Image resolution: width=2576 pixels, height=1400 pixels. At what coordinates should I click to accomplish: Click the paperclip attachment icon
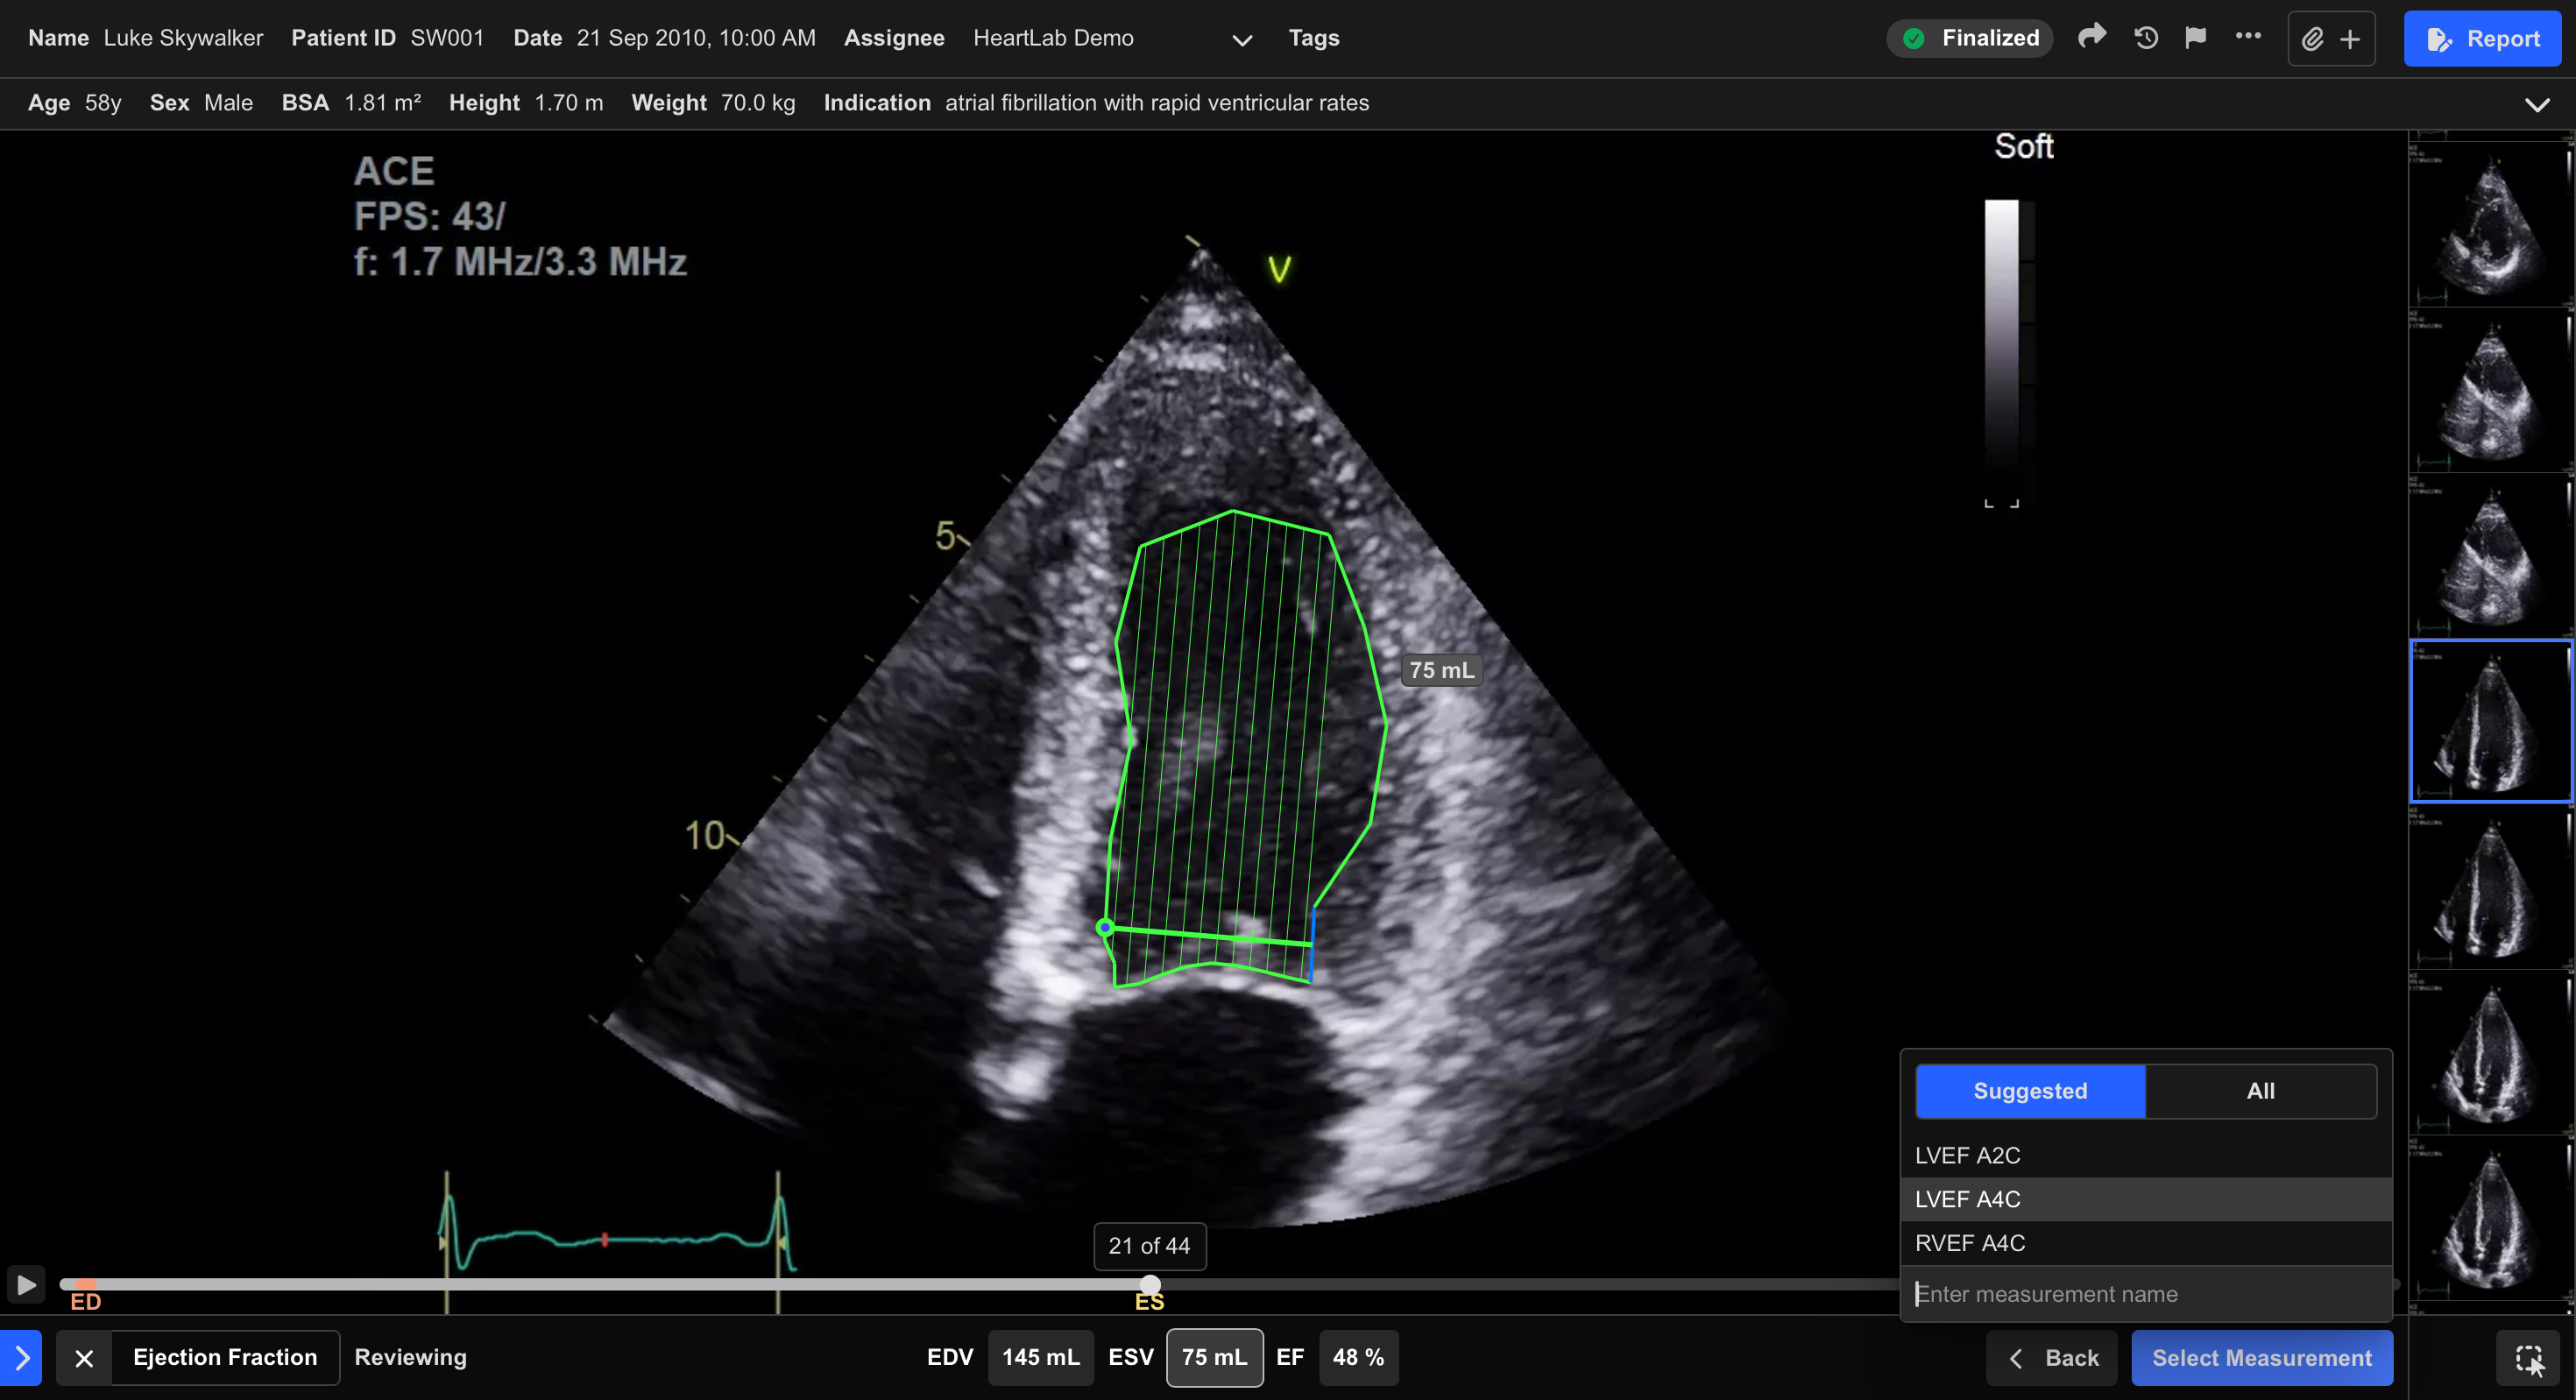pos(2312,39)
